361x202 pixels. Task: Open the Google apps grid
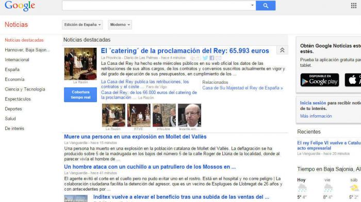tap(354, 6)
